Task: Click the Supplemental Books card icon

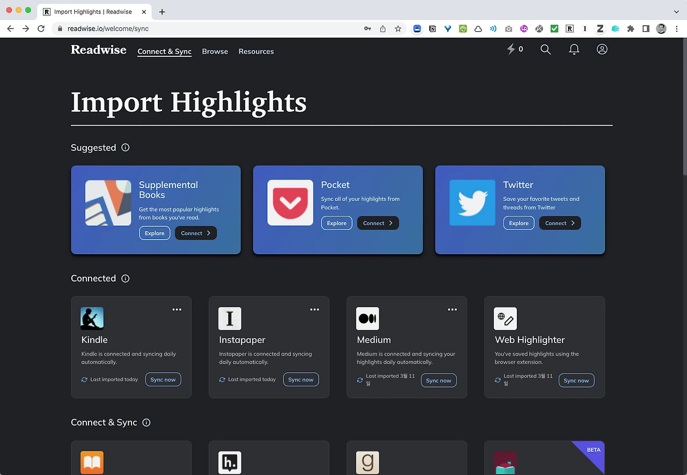Action: (108, 203)
